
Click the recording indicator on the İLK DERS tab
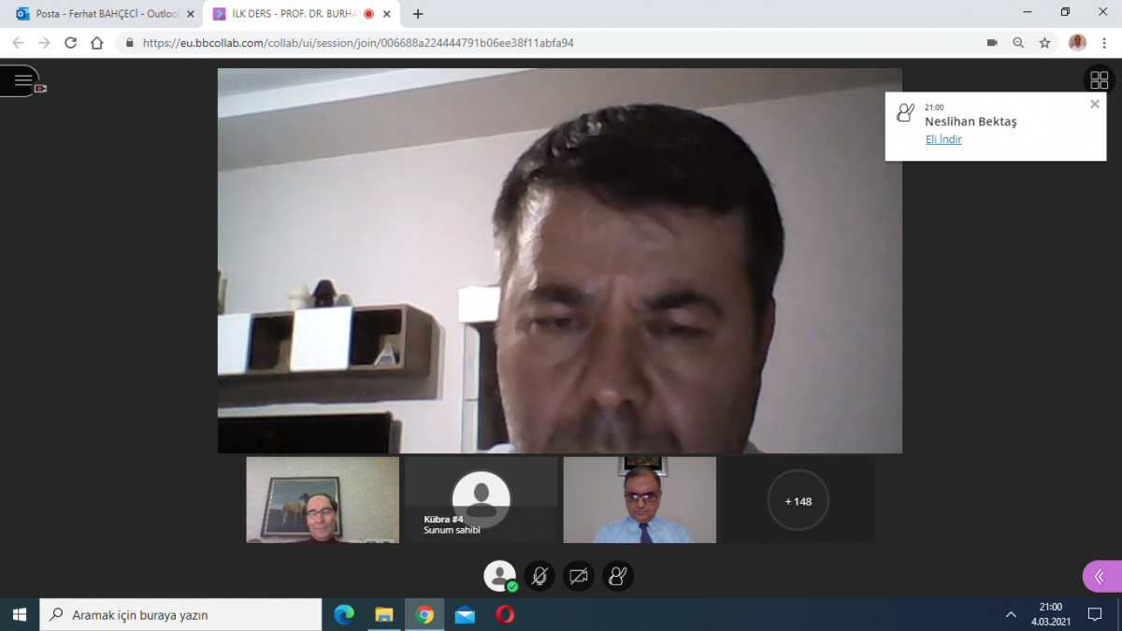point(368,14)
